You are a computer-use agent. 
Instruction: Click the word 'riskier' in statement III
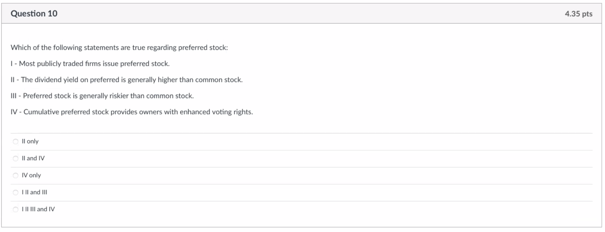coord(119,96)
